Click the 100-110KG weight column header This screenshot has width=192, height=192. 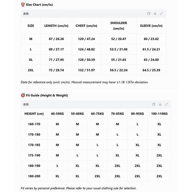pyautogui.click(x=159, y=114)
